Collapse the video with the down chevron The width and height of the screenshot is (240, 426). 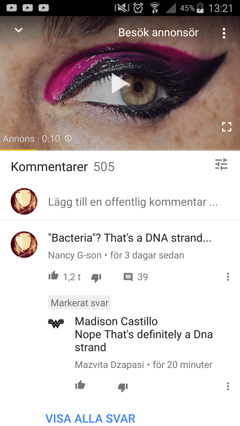[18, 30]
